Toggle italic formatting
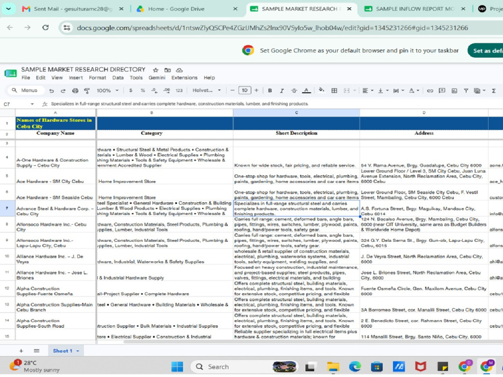Image resolution: width=503 pixels, height=377 pixels. pos(282,90)
